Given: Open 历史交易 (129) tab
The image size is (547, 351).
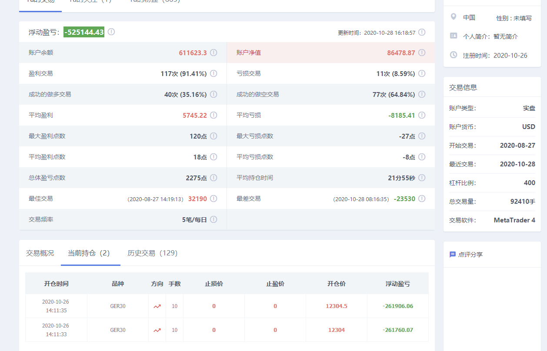Looking at the screenshot, I should tap(152, 253).
